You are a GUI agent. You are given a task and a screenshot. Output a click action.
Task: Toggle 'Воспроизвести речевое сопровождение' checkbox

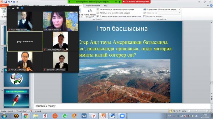pyautogui.click(x=98, y=9)
